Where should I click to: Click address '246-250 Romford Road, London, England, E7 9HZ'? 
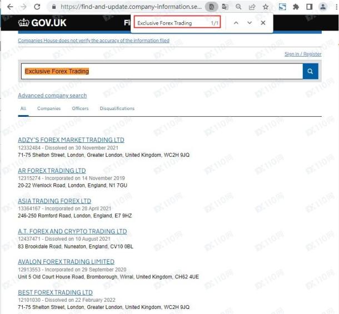point(75,216)
